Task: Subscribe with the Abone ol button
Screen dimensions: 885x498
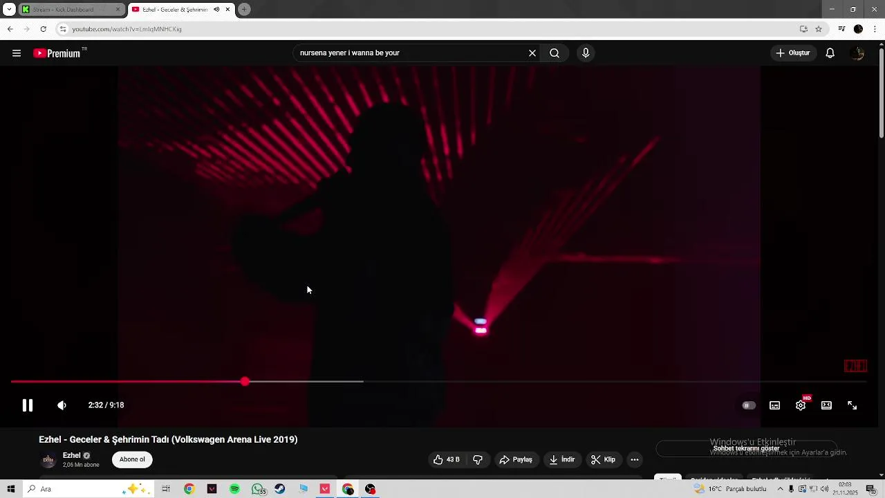Action: tap(132, 459)
